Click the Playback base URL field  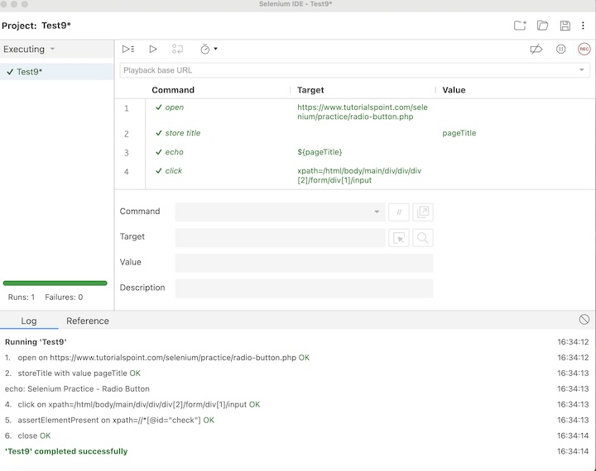pos(348,70)
